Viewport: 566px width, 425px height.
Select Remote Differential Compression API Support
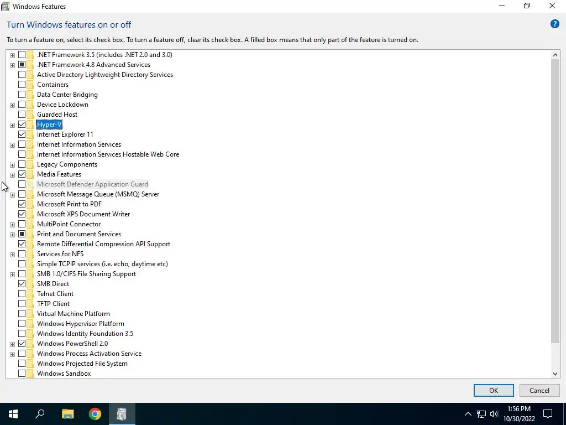click(x=103, y=244)
